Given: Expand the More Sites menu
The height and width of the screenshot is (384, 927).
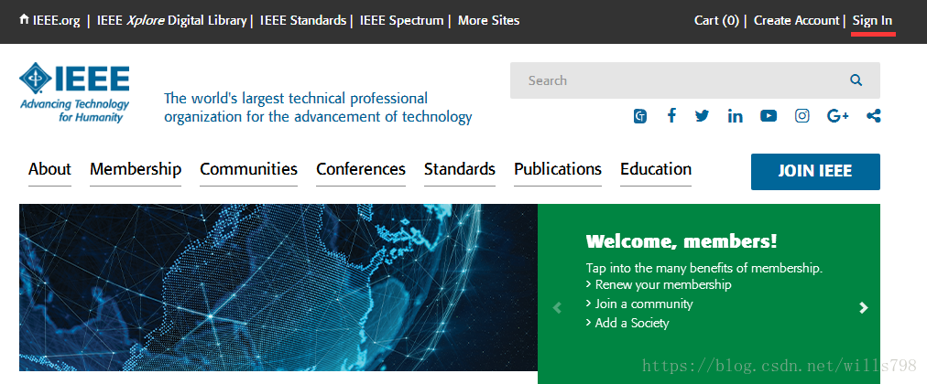Looking at the screenshot, I should click(488, 21).
